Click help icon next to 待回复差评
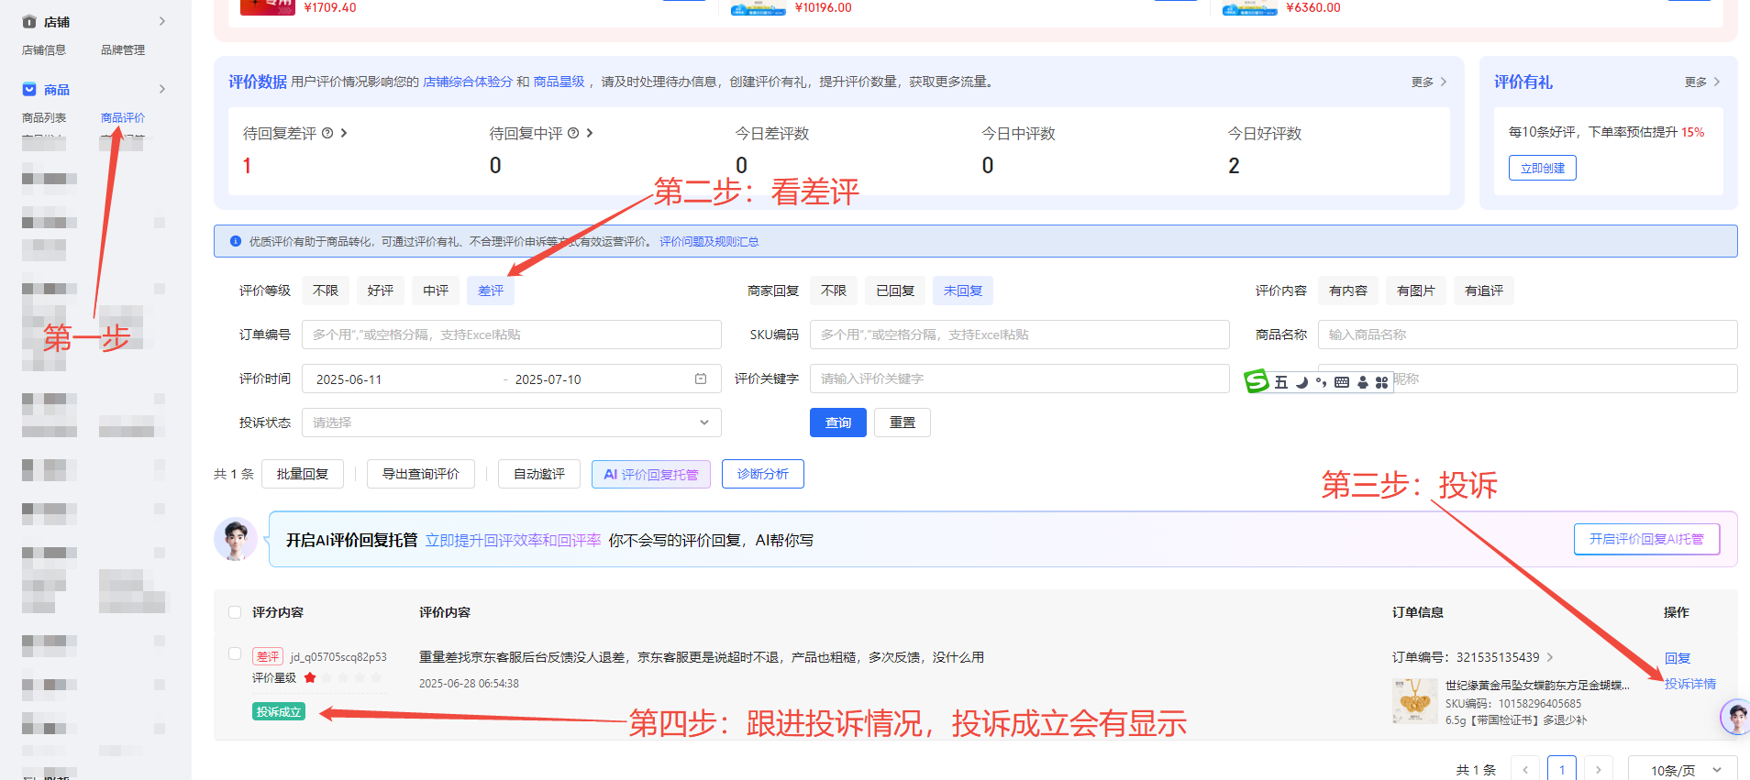 point(327,134)
